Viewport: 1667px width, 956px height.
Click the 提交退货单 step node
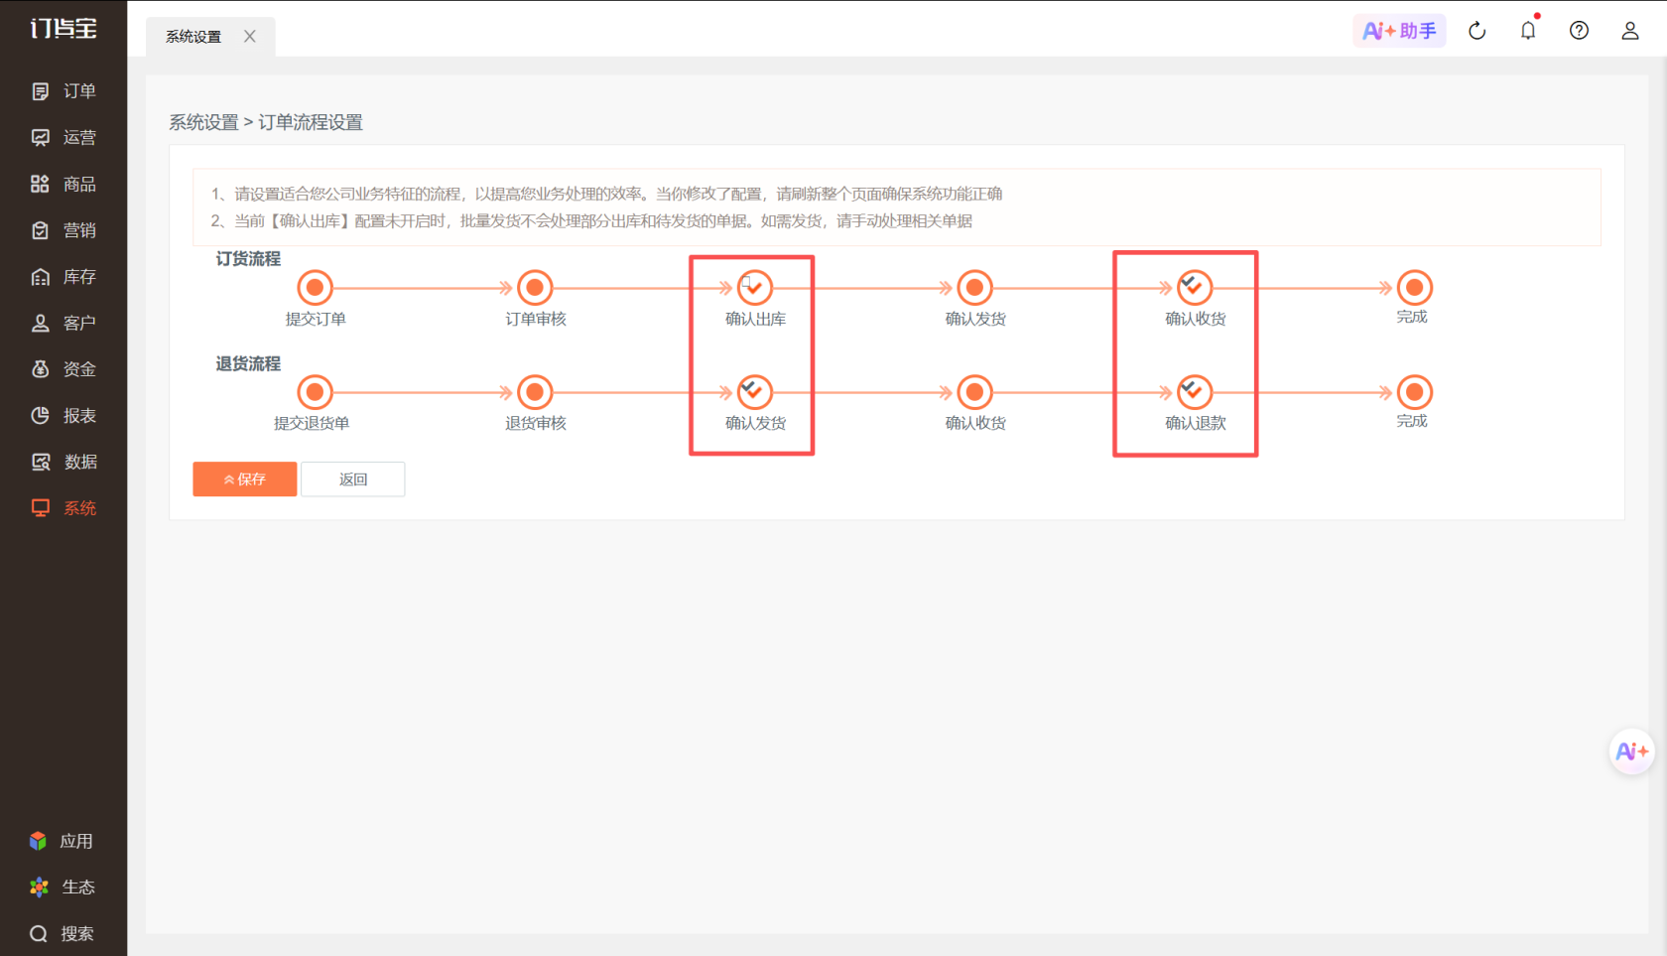click(x=316, y=392)
